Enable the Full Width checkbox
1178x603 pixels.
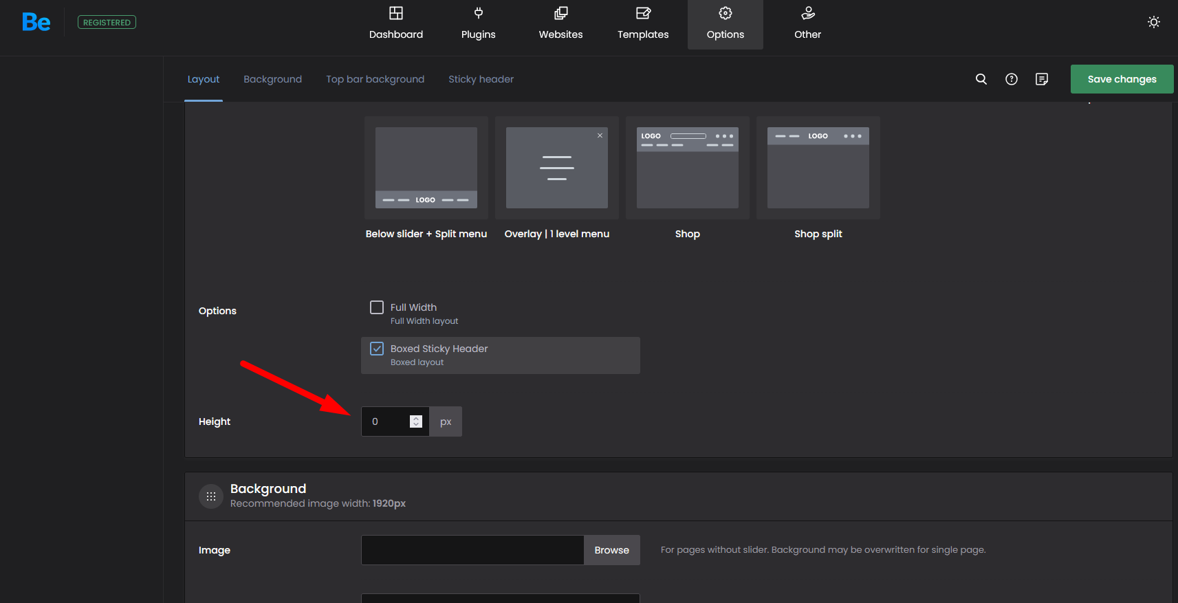pyautogui.click(x=377, y=307)
